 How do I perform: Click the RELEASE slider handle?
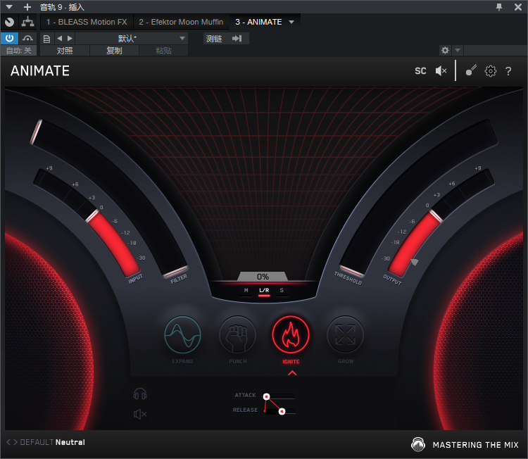[x=282, y=412]
